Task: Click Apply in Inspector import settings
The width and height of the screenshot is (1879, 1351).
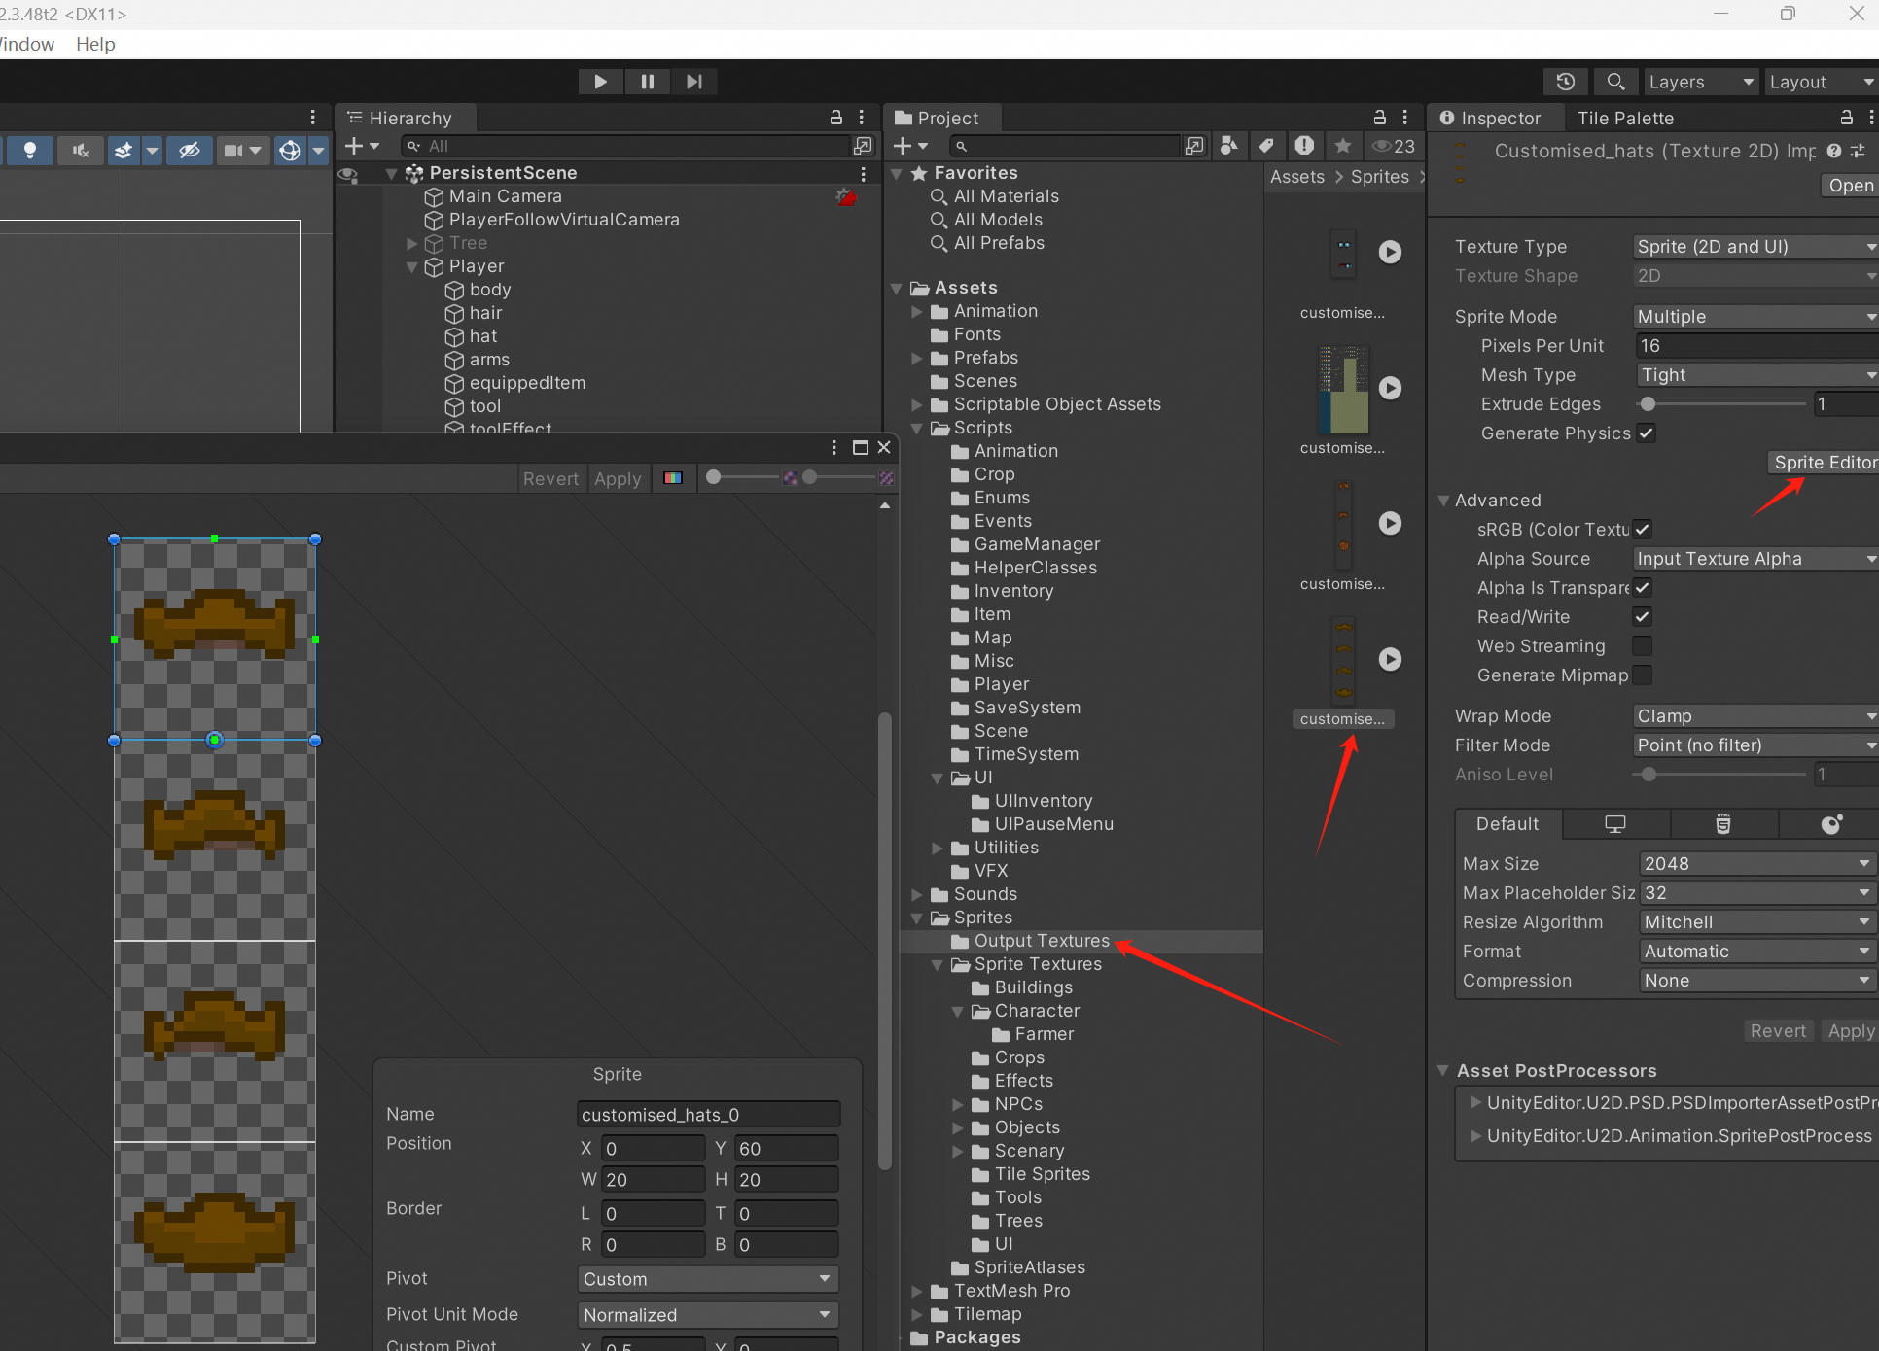Action: point(1850,1031)
